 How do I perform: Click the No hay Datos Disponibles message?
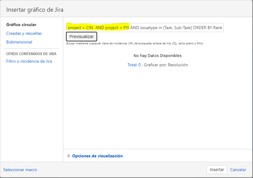pyautogui.click(x=158, y=56)
